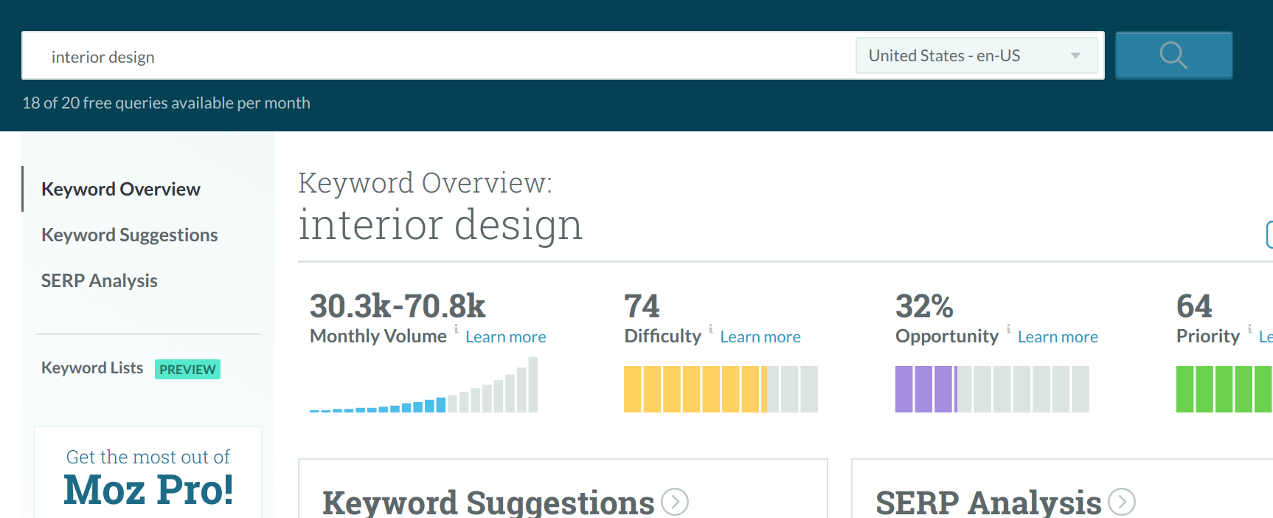
Task: Open SERP Analysis in sidebar
Action: pyautogui.click(x=100, y=281)
